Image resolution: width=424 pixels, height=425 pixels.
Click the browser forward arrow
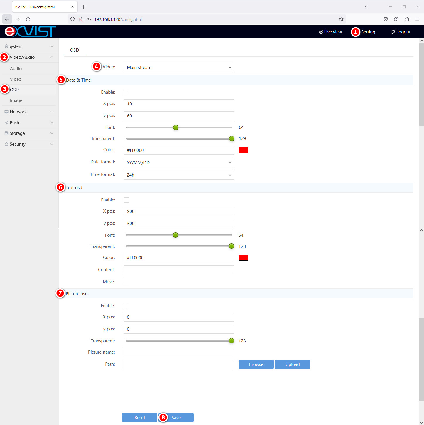click(18, 19)
